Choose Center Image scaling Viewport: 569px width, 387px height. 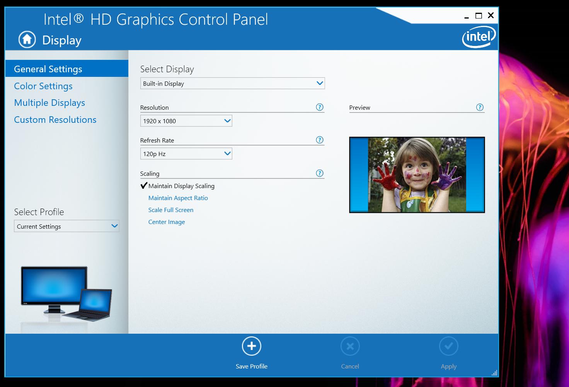click(x=167, y=222)
